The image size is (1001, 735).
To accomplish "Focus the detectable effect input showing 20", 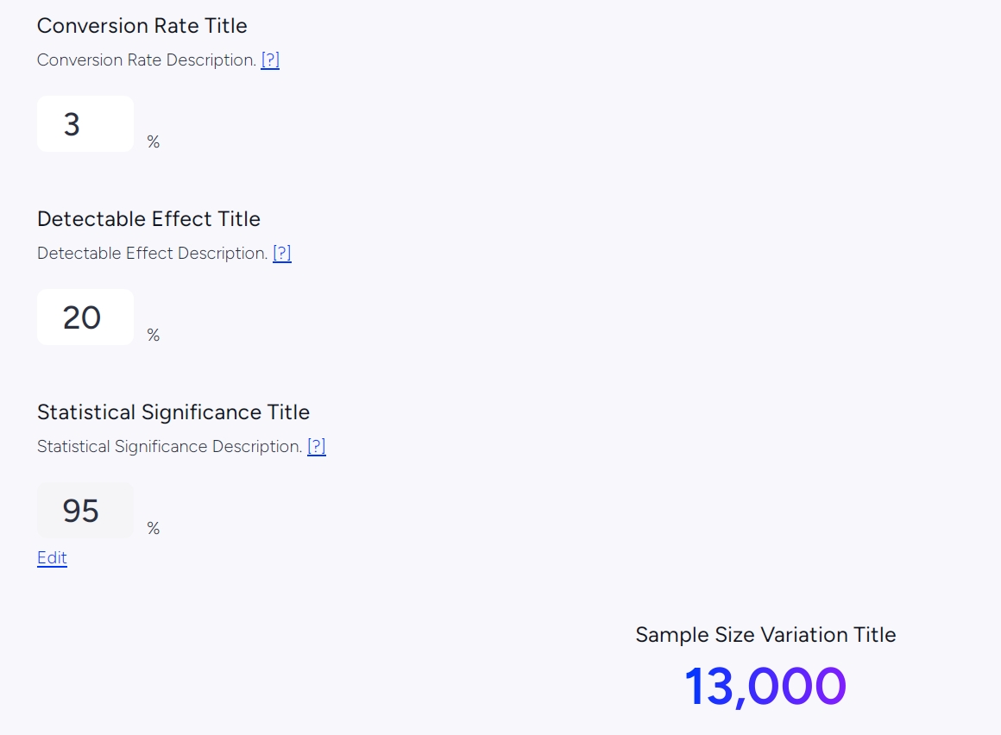I will click(85, 317).
